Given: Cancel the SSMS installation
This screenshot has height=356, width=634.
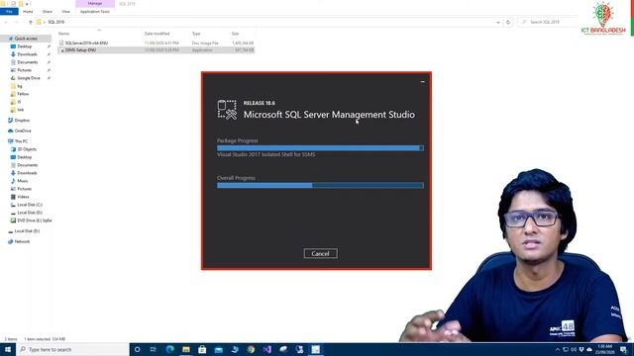Looking at the screenshot, I should [320, 253].
